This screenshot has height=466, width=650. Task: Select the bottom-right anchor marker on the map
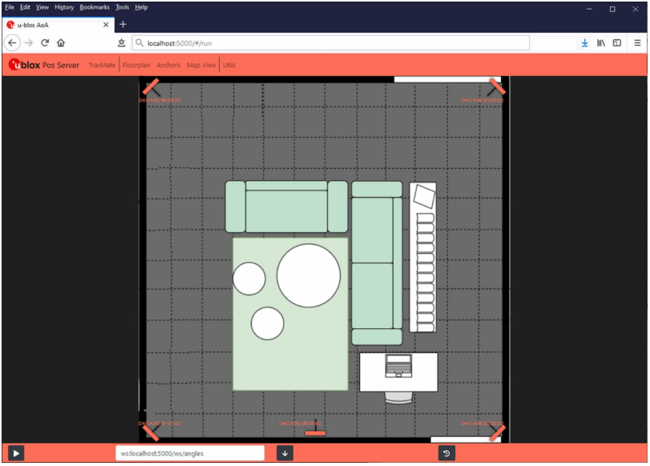[x=497, y=433]
